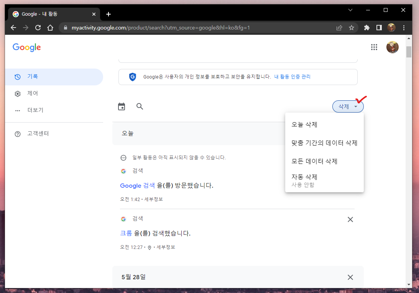Image resolution: width=419 pixels, height=293 pixels.
Task: Open 세부정보 for 오전 12:27 entry
Action: pos(166,247)
